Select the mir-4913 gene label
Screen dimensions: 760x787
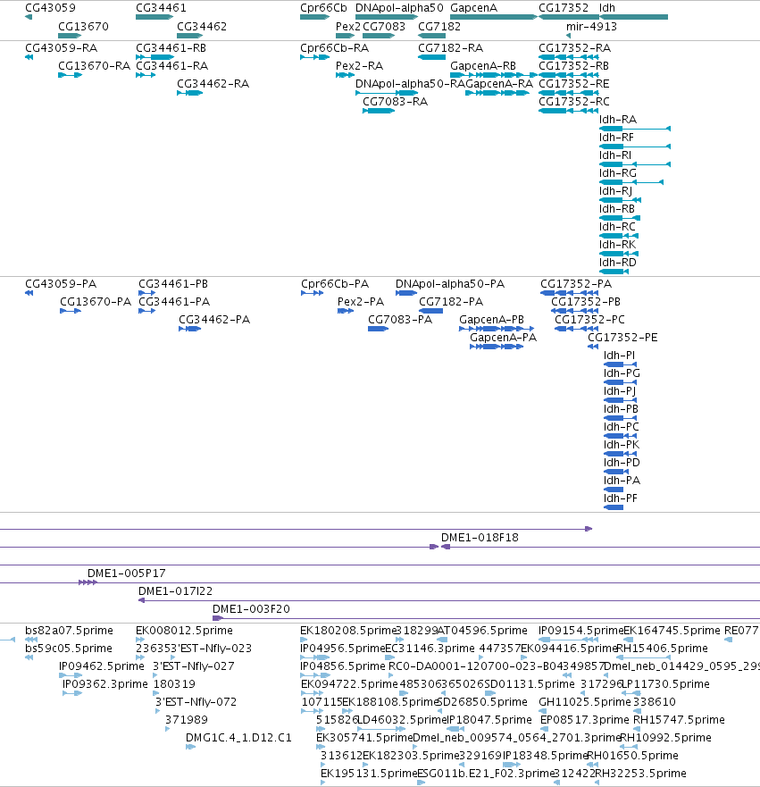tap(591, 27)
